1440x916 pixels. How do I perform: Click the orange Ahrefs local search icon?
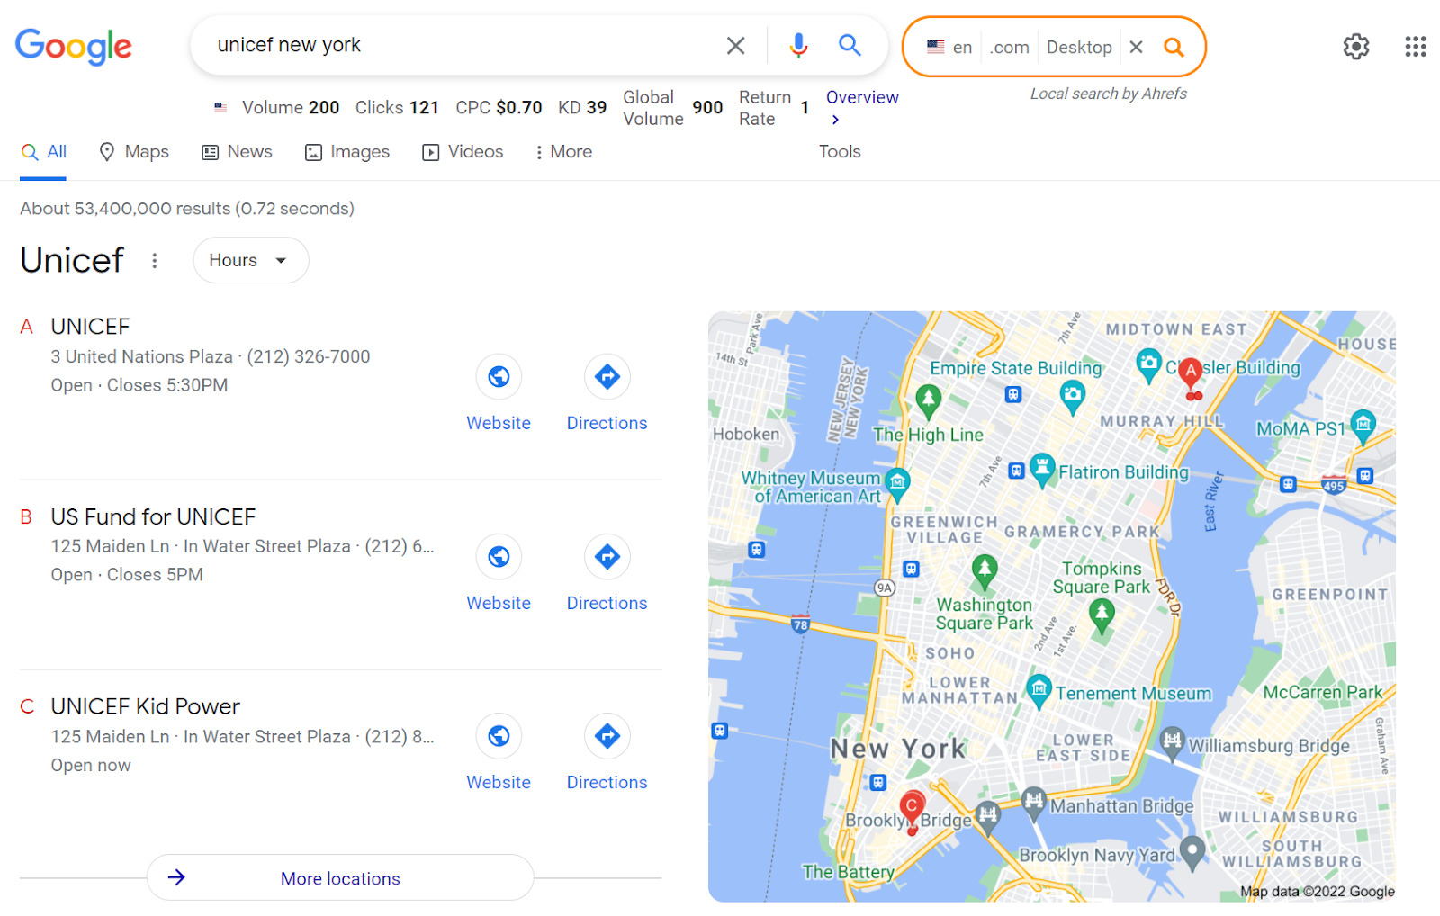coord(1174,47)
